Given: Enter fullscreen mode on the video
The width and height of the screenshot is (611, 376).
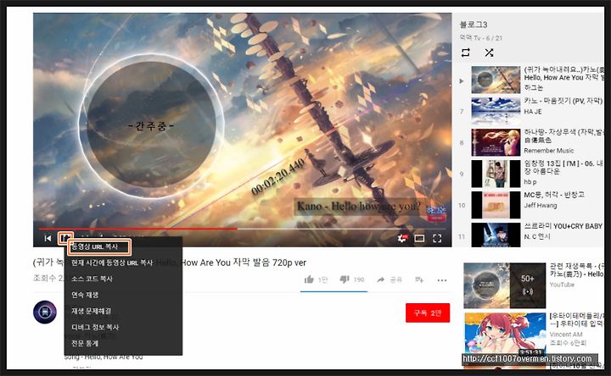Looking at the screenshot, I should click(437, 238).
